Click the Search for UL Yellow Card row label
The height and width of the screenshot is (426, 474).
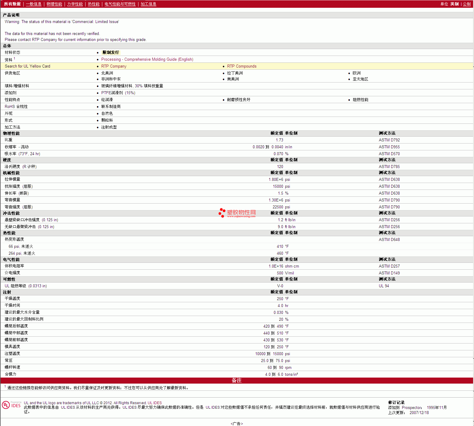point(28,66)
